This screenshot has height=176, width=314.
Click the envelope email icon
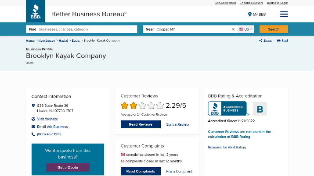click(x=33, y=127)
